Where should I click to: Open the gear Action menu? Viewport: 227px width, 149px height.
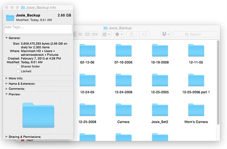pos(119,34)
